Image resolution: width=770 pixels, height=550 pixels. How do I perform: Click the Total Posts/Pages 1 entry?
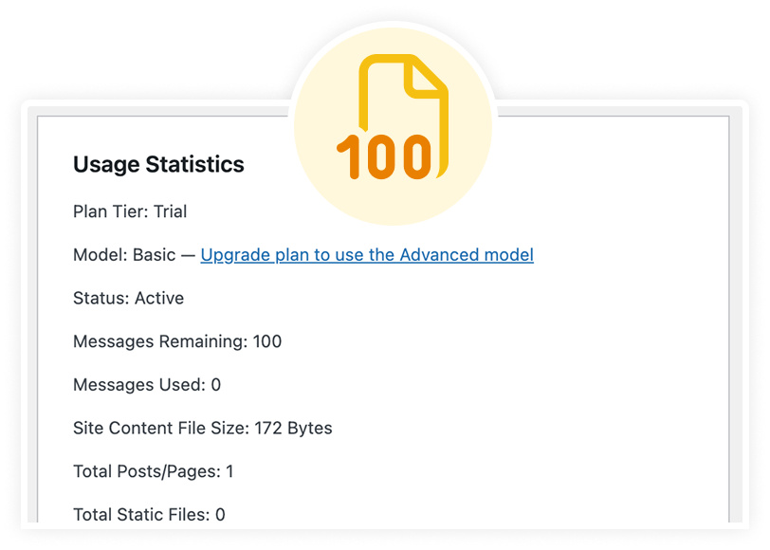(152, 470)
